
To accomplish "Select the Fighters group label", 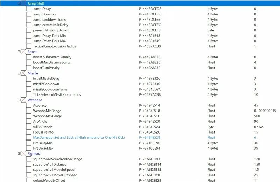I will point(34,153).
